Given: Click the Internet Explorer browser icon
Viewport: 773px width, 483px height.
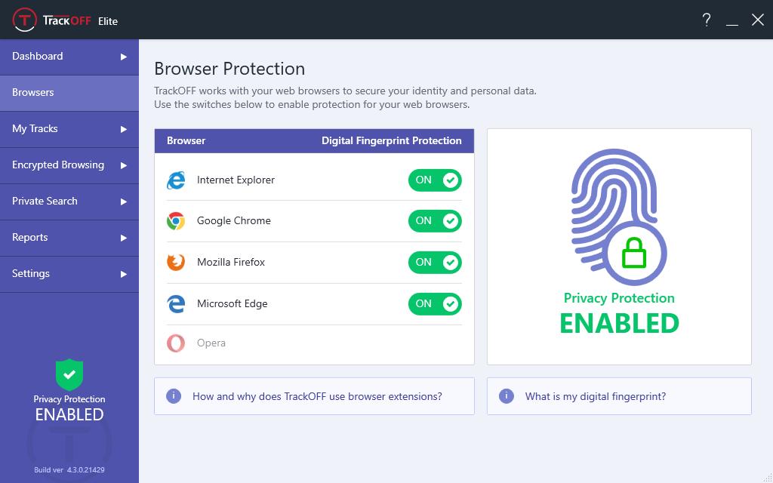Looking at the screenshot, I should pos(176,180).
